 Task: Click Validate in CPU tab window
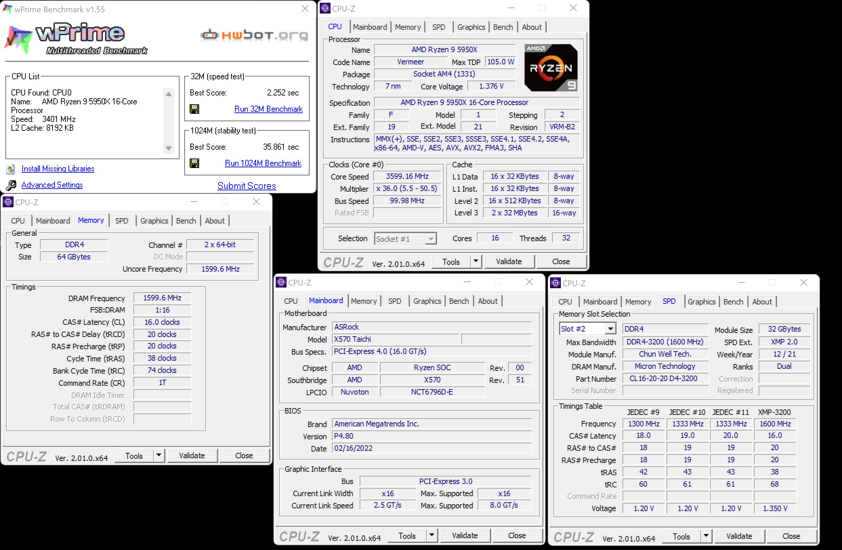[509, 261]
